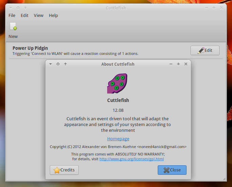This screenshot has width=232, height=187.
Task: Close the main Cuttlefish window
Action: (221, 8)
